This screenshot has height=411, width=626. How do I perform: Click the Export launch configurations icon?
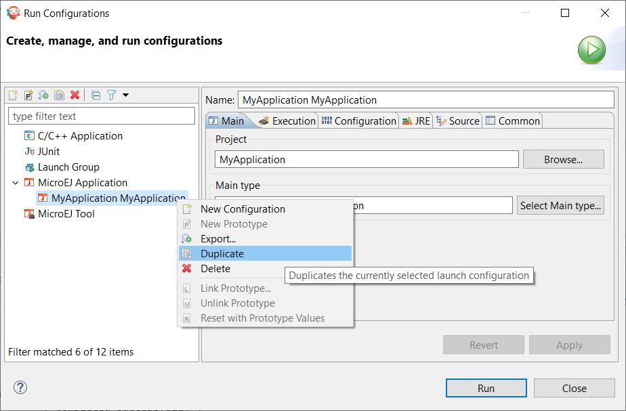click(43, 95)
